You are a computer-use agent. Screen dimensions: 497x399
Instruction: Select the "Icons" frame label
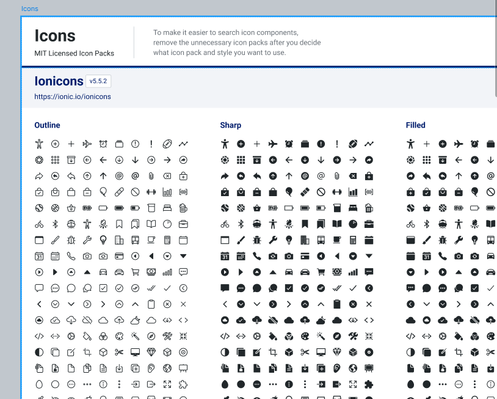pos(30,9)
